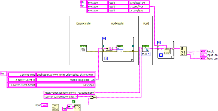Click the auto-index output tunnel on JSON loop
The image size is (218, 111).
173,48
